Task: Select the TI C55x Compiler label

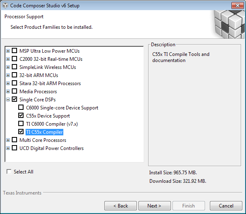Action: pos(44,132)
